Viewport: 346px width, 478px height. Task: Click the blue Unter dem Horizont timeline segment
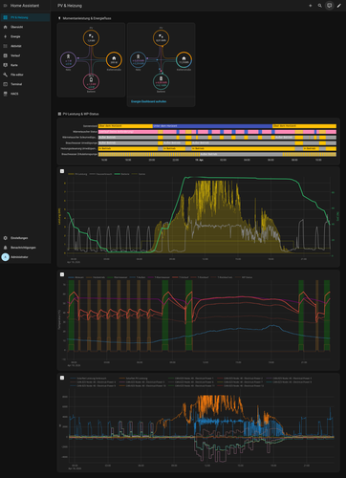click(212, 126)
